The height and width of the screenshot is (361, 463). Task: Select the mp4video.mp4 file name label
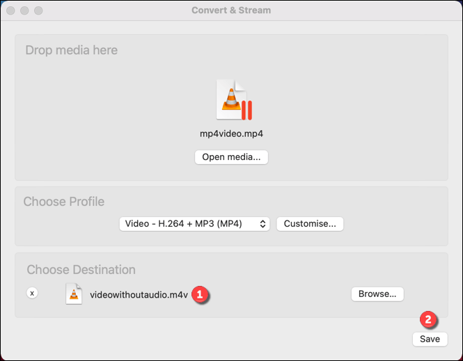click(x=231, y=134)
